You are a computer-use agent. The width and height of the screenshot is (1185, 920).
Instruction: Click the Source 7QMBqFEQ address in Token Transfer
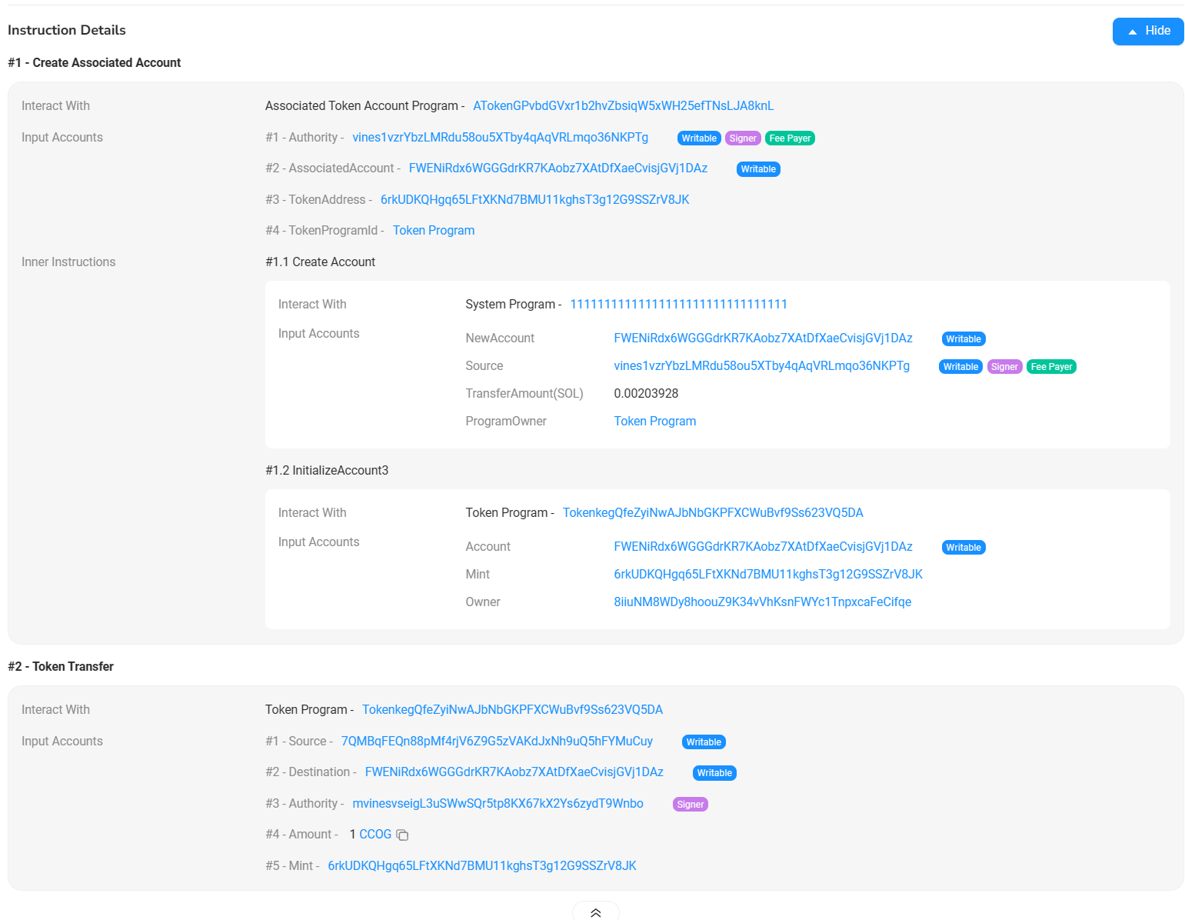click(x=497, y=742)
